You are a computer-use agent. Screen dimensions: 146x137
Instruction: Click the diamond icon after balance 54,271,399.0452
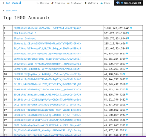[x=127, y=99]
